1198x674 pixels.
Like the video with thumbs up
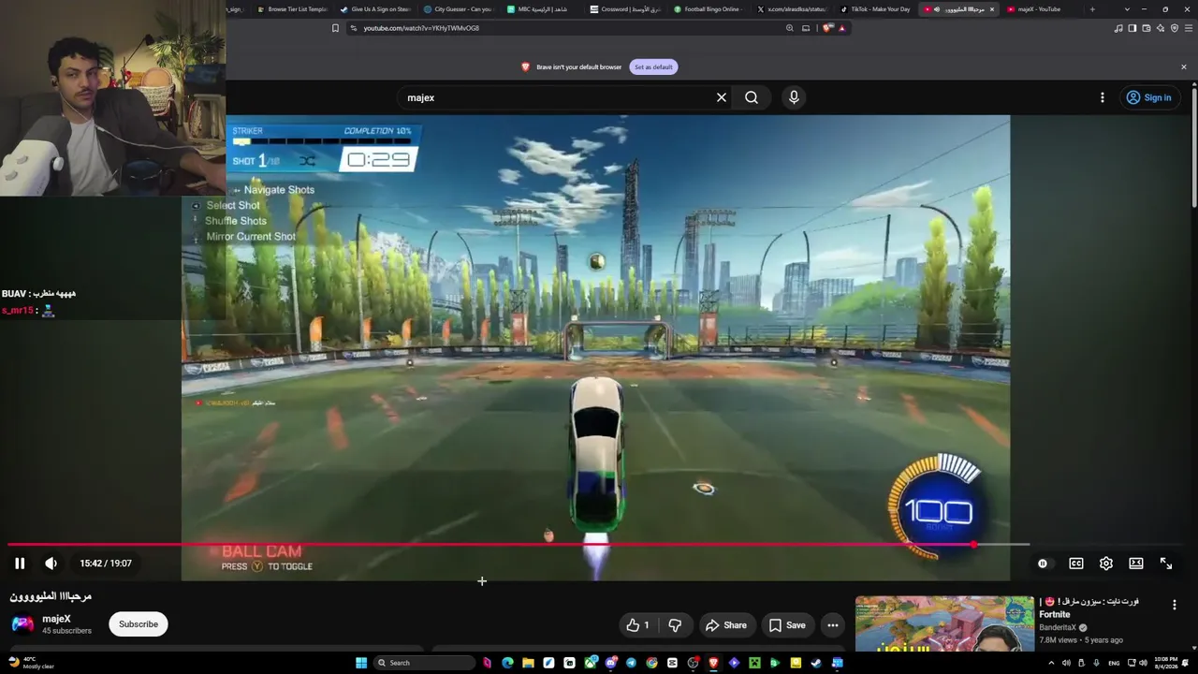(637, 625)
